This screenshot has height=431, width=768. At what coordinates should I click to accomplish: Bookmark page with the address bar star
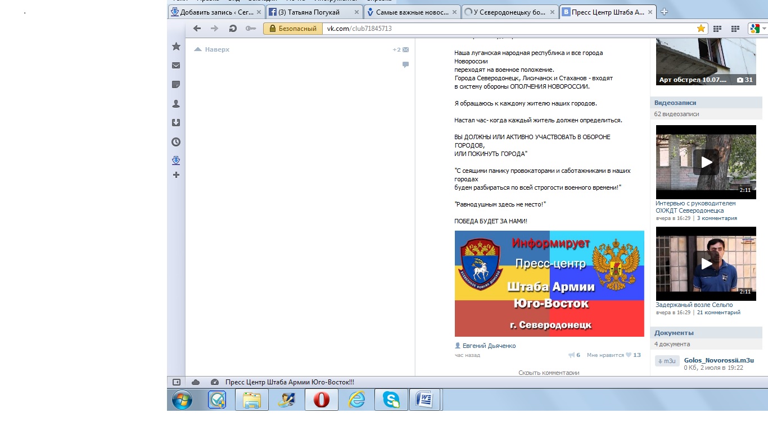(701, 29)
